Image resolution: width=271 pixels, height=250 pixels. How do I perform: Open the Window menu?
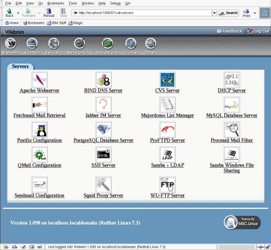[x=88, y=3]
